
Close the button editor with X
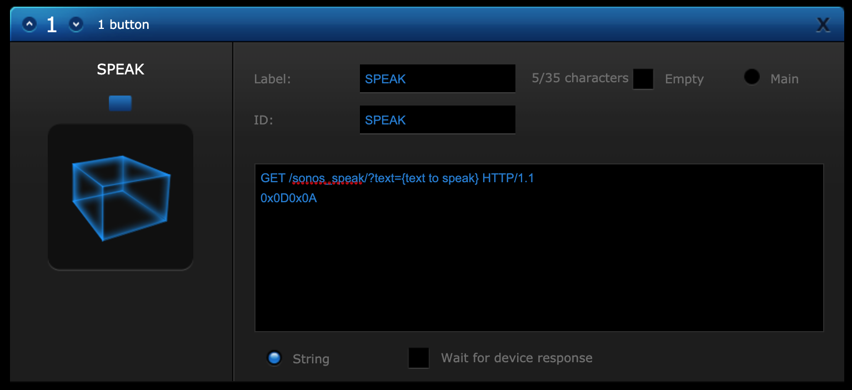click(823, 24)
